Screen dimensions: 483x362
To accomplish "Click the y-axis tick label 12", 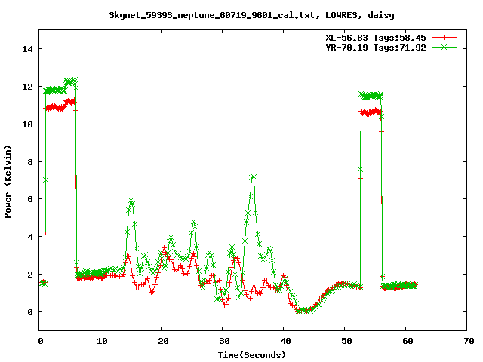I will pyautogui.click(x=27, y=87).
